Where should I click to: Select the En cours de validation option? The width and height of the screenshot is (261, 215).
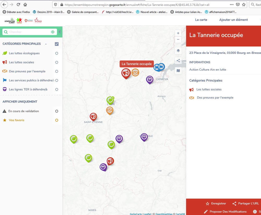57,111
